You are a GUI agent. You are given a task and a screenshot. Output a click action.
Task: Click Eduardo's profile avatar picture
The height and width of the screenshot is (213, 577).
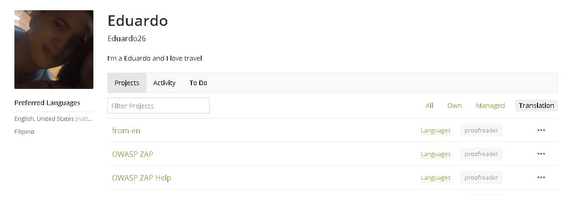54,50
